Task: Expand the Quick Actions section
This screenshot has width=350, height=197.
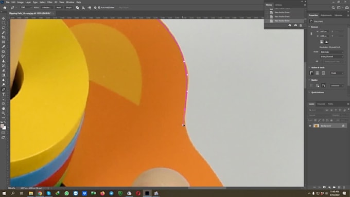Action: click(309, 93)
